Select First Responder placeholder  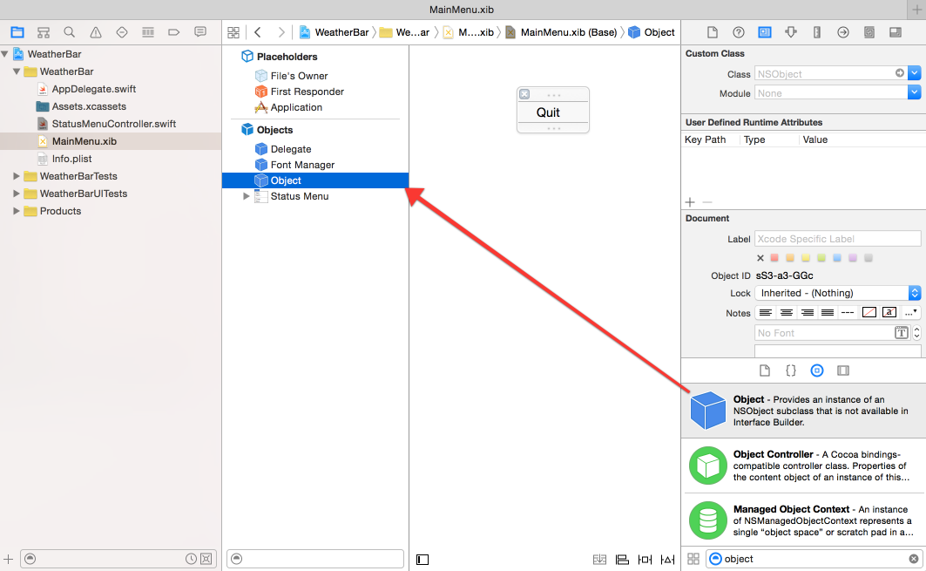point(308,92)
